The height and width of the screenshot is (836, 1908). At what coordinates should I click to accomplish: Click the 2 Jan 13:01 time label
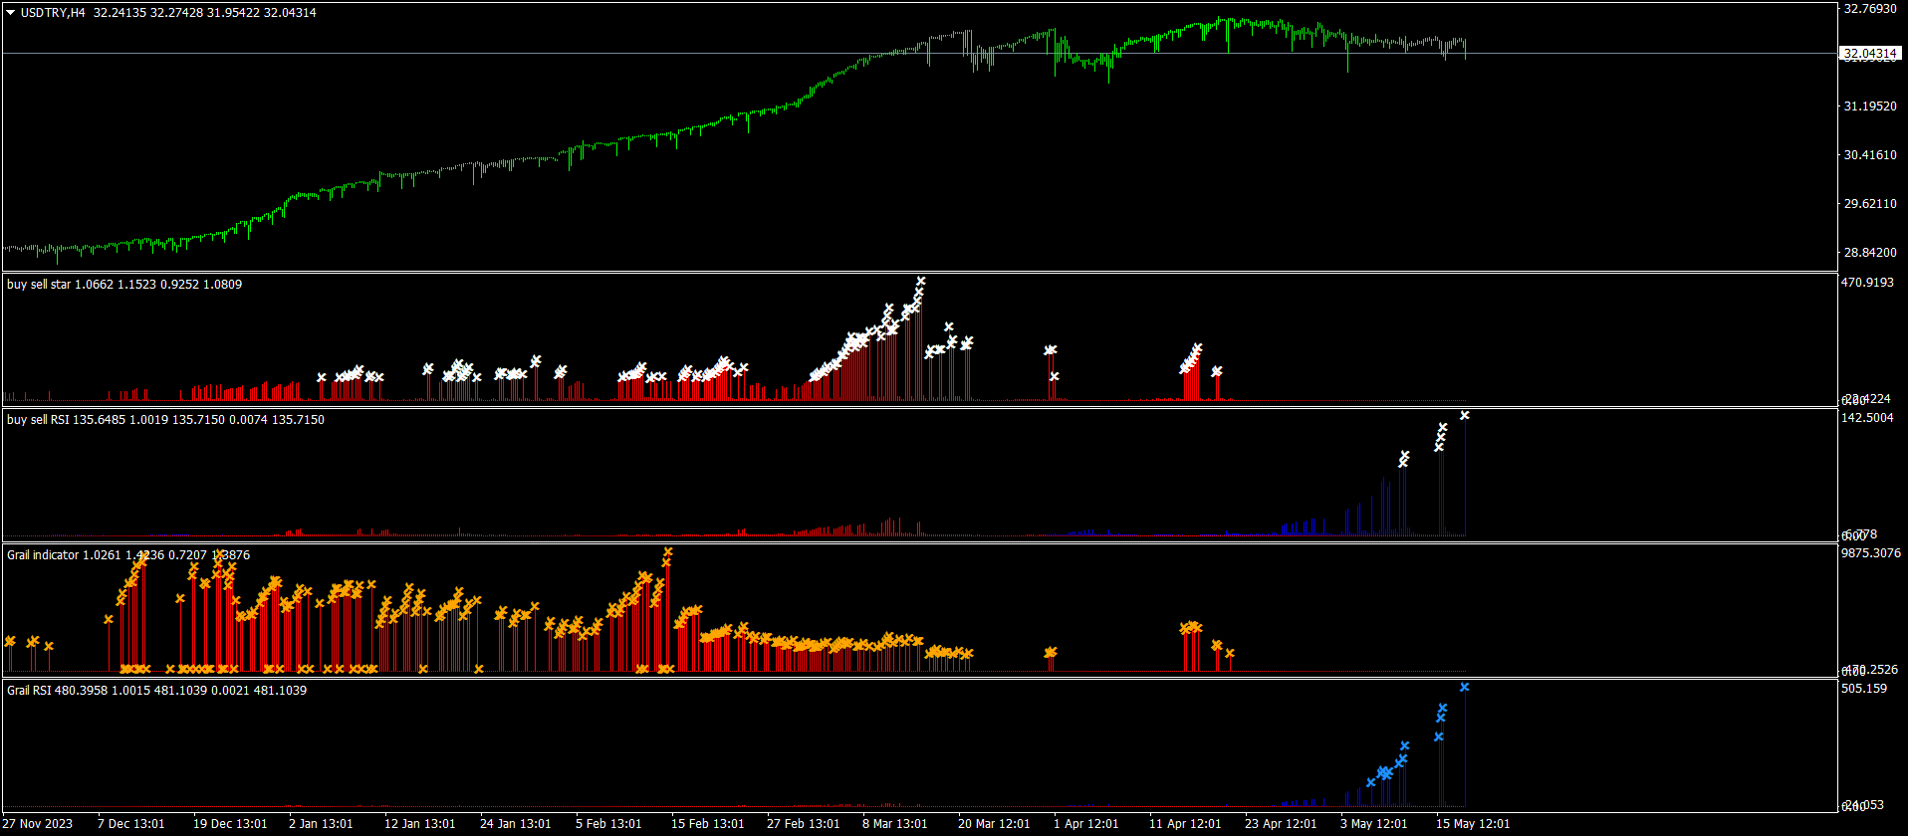321,824
